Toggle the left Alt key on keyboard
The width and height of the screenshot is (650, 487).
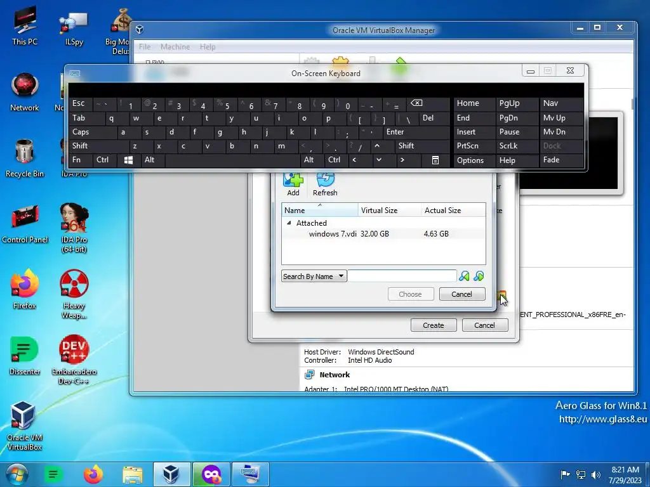point(153,160)
